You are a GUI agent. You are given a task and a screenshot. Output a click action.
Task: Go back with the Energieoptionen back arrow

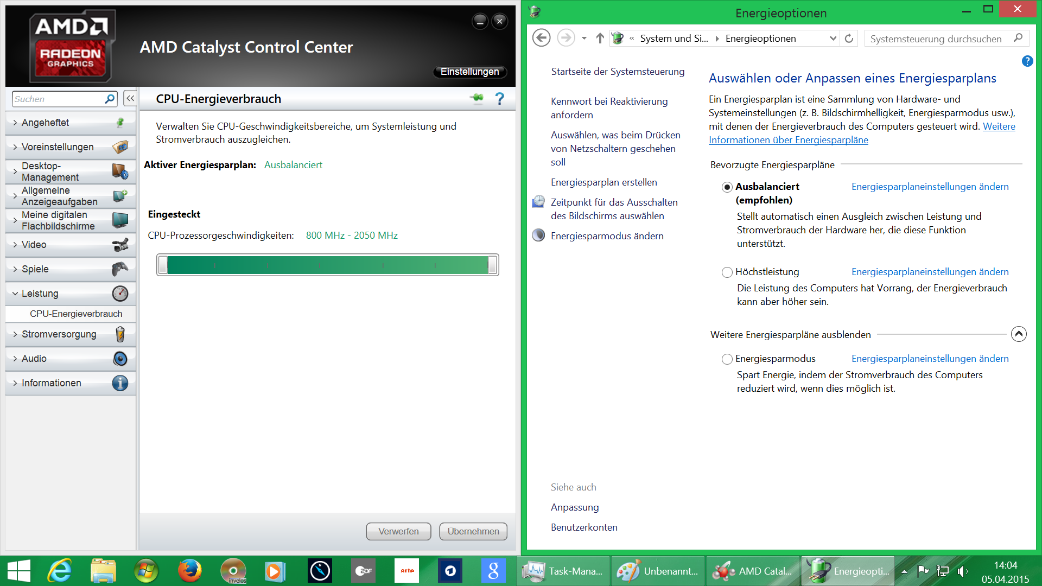pos(541,38)
